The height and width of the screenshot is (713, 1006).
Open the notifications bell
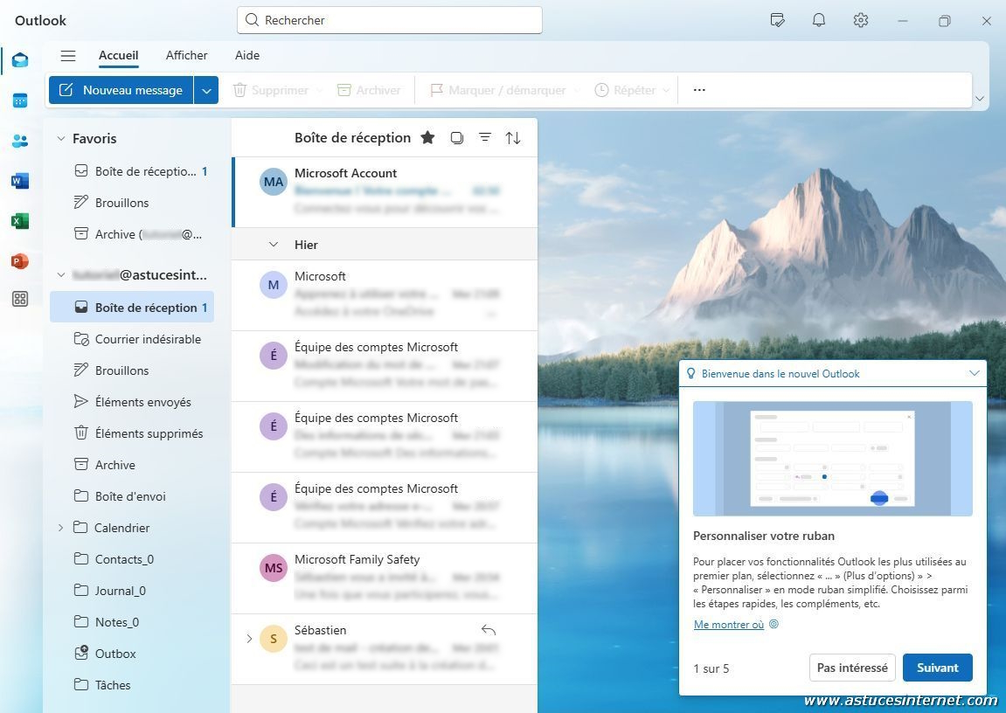[x=819, y=20]
